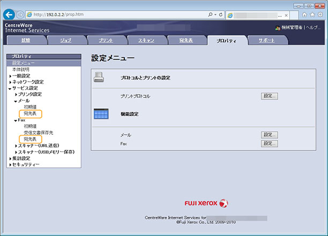Open the browser home icon
Viewport: 328px width, 236px height.
(x=305, y=14)
